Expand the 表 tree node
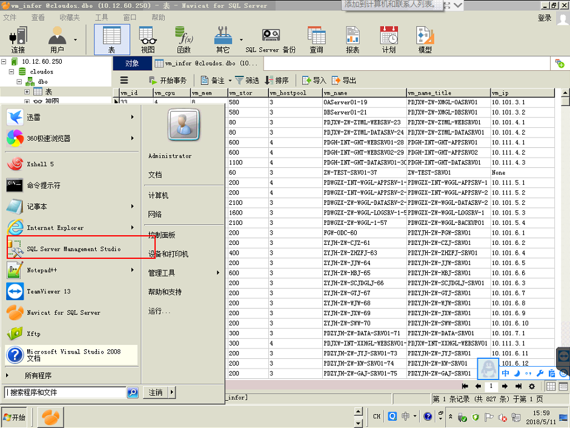The image size is (570, 428). [27, 92]
